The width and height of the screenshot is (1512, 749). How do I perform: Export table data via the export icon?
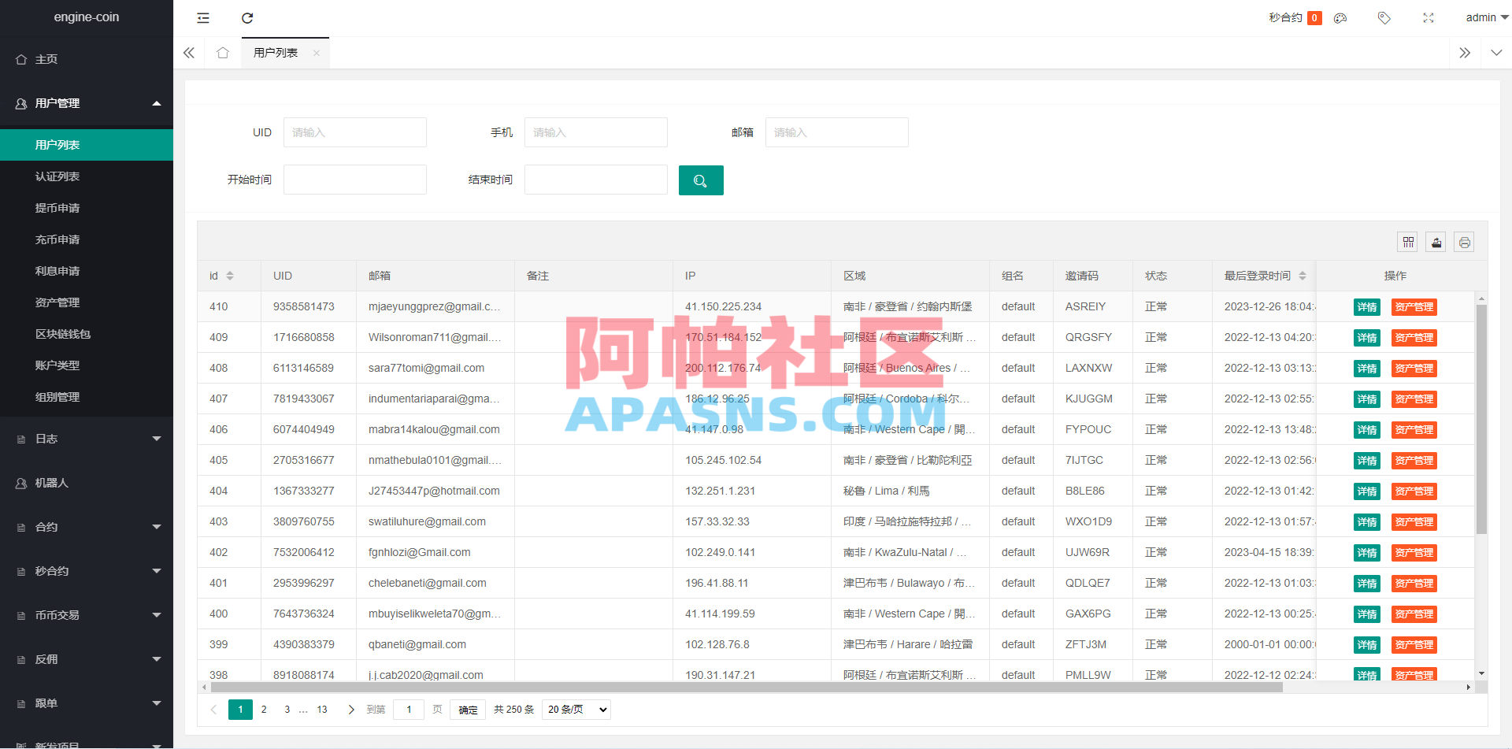point(1436,242)
